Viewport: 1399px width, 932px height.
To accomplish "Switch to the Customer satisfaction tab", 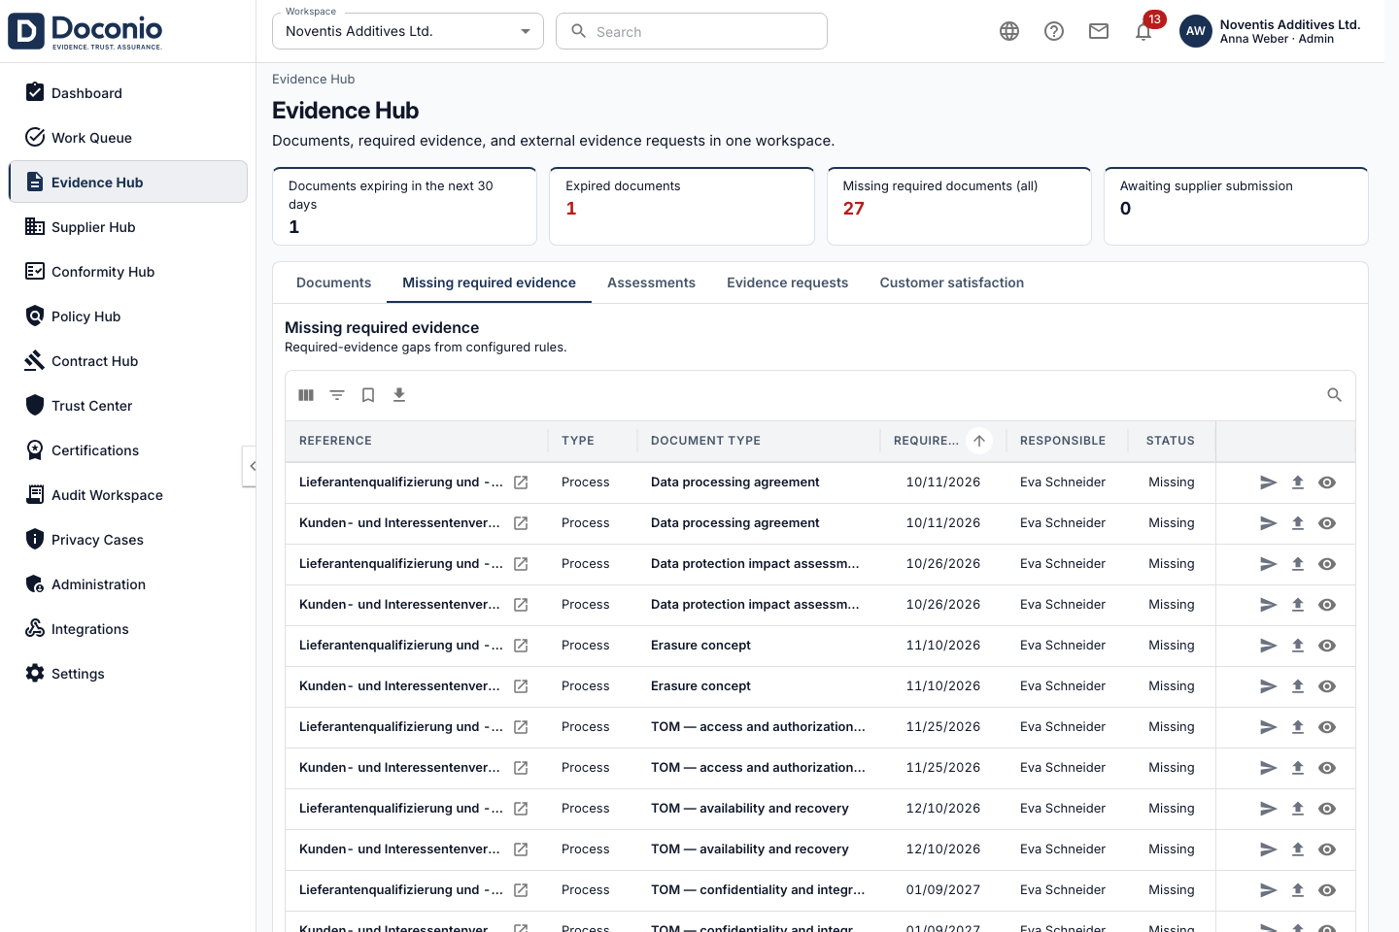I will pyautogui.click(x=951, y=283).
